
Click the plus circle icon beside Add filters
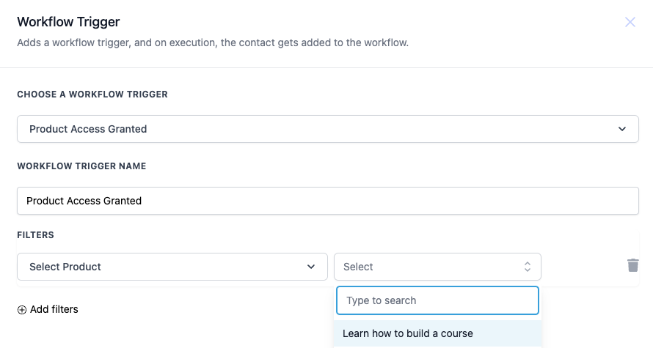tap(22, 310)
